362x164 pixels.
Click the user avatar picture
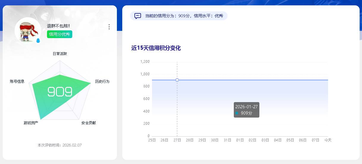[28, 31]
